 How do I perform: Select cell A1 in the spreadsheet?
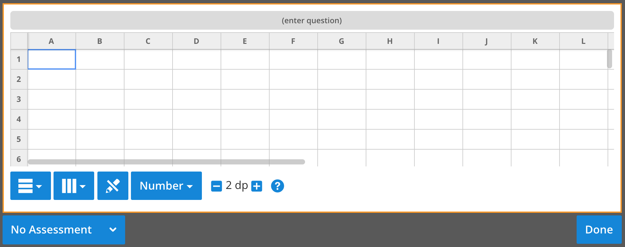point(51,59)
